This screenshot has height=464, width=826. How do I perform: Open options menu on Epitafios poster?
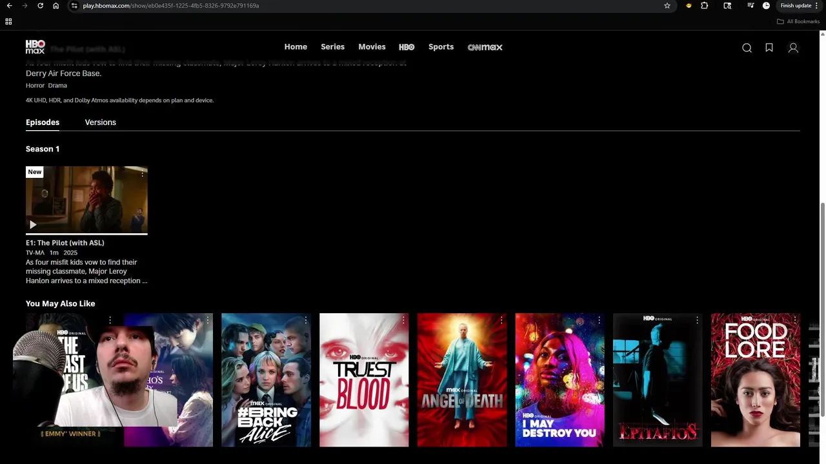click(697, 320)
